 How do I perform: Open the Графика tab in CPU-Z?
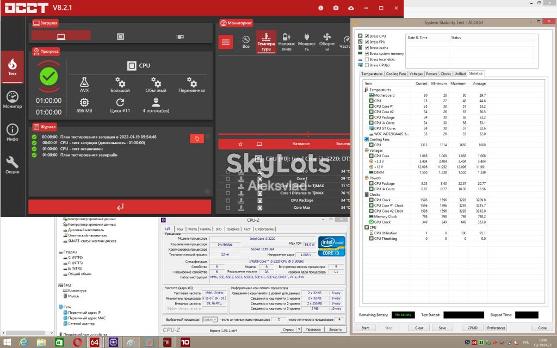[x=233, y=229]
